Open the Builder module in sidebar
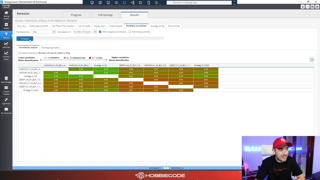 click(x=6, y=26)
